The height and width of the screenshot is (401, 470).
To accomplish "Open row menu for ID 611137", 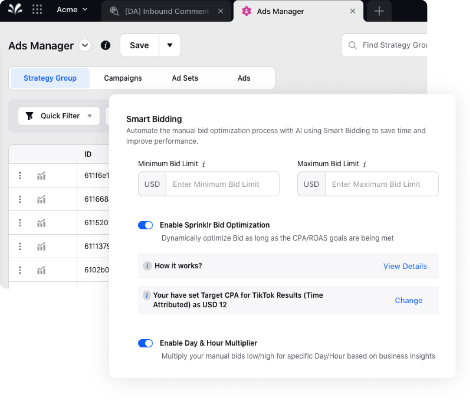I will [x=20, y=246].
